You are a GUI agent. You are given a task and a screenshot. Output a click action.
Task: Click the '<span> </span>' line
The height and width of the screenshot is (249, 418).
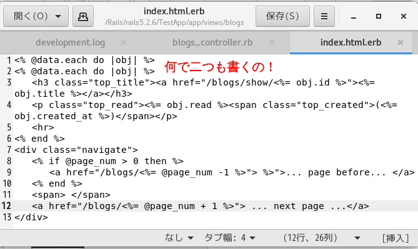(71, 195)
